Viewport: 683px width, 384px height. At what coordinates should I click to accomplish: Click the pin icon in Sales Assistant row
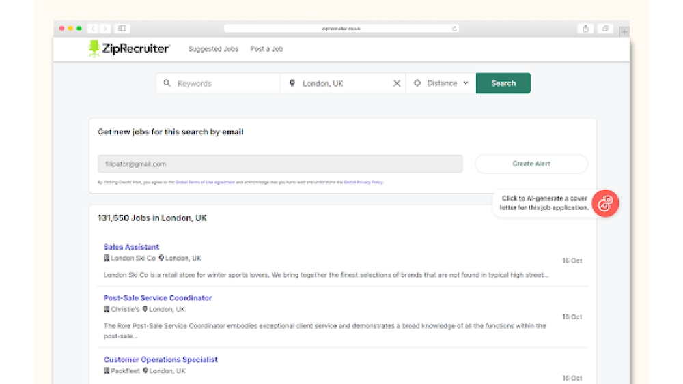click(161, 258)
